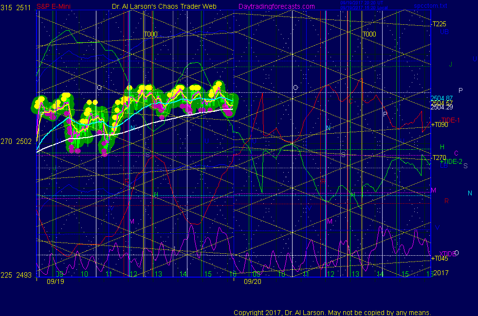Click the '225 2493' price axis label
The width and height of the screenshot is (478, 316).
[x=16, y=275]
